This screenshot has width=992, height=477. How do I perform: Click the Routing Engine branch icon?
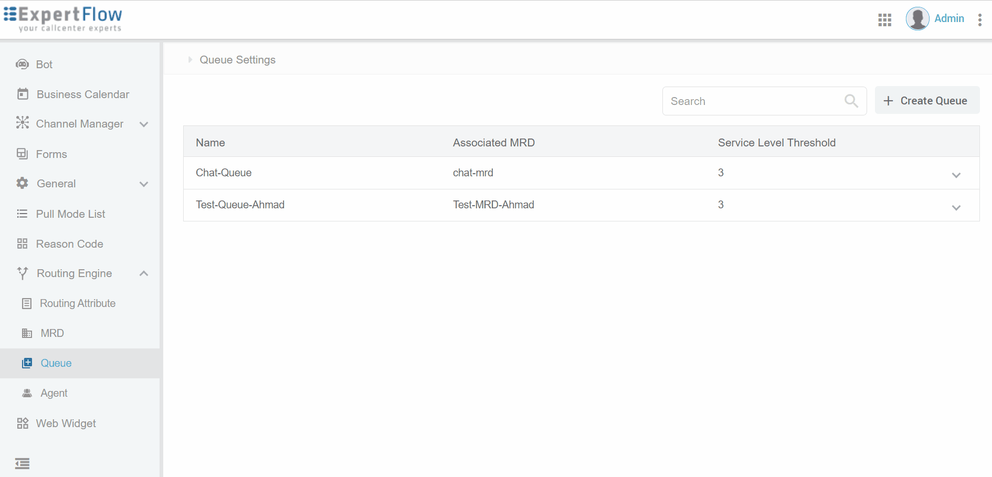pos(22,273)
